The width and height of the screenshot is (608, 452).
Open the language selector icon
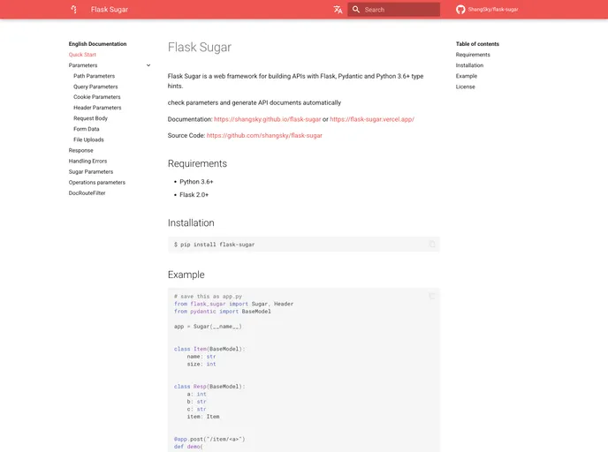click(x=338, y=10)
